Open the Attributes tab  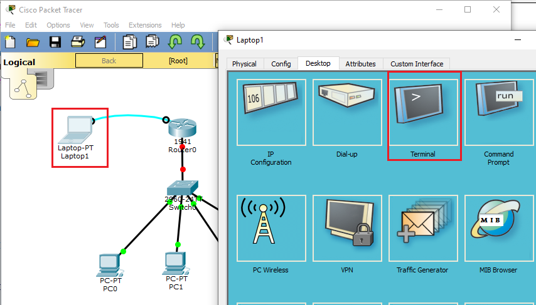click(360, 64)
